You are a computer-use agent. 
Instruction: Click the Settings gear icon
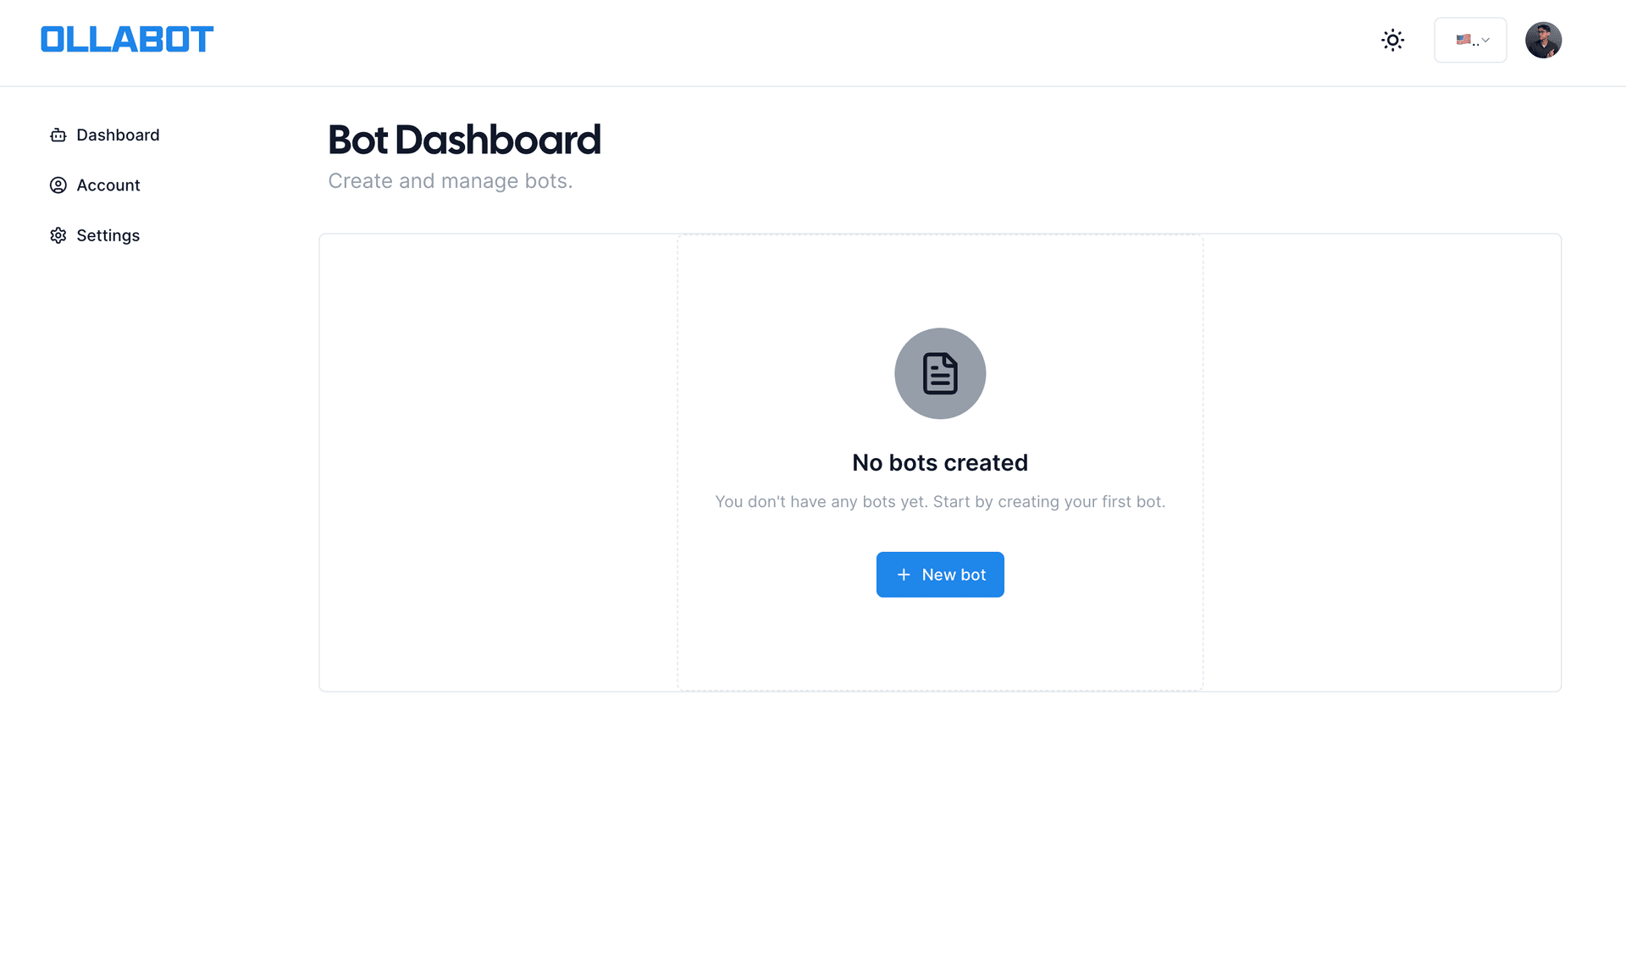tap(58, 234)
